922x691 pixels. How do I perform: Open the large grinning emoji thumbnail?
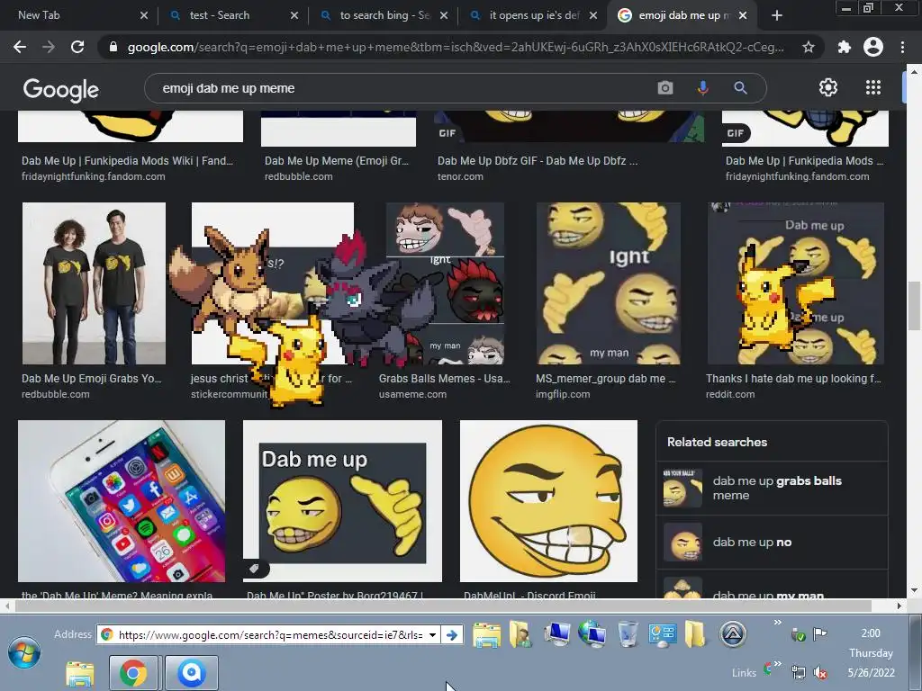548,500
